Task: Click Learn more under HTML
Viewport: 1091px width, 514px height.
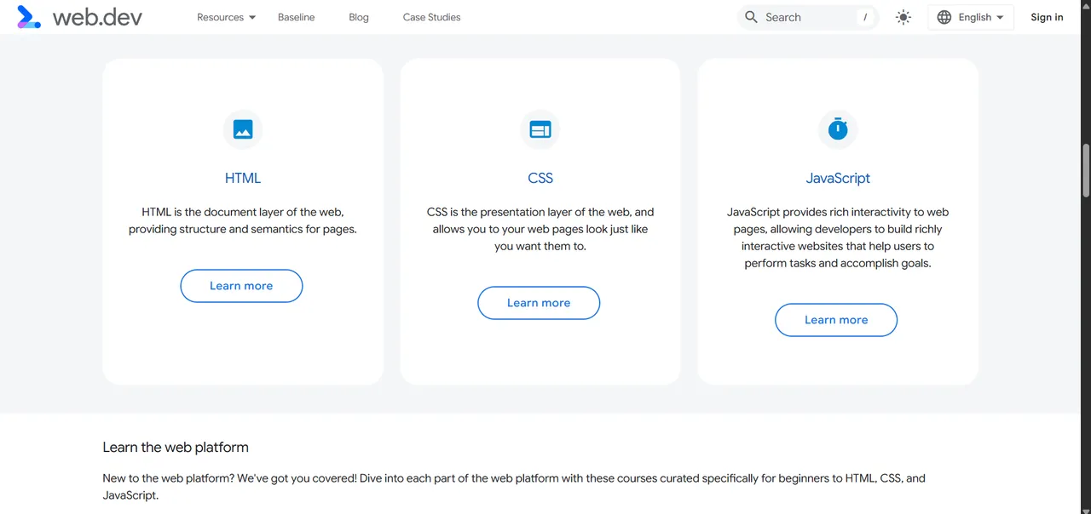Action: 241,286
